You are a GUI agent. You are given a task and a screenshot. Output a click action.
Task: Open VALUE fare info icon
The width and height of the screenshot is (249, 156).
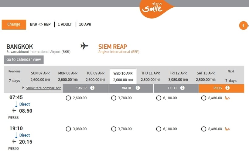138,88
